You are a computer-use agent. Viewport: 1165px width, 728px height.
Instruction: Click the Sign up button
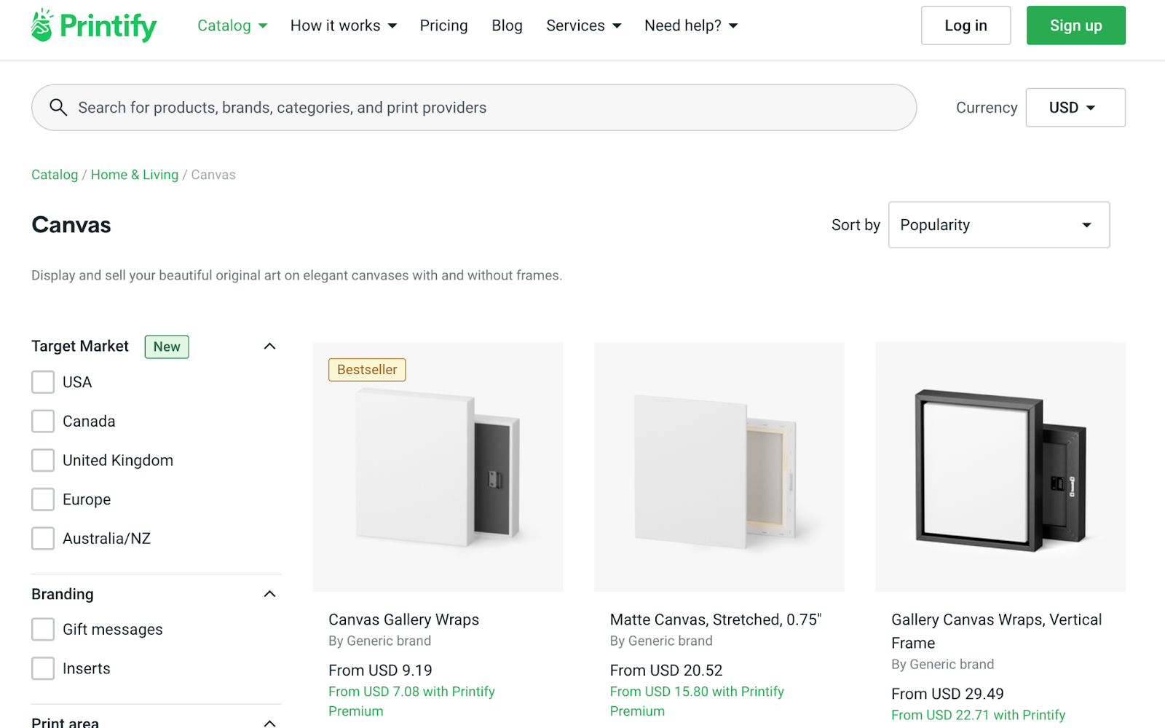[1075, 25]
